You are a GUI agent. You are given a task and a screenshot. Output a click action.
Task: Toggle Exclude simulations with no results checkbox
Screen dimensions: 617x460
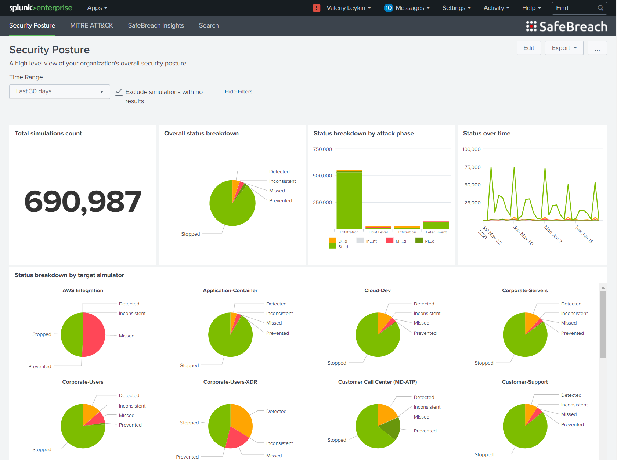pyautogui.click(x=119, y=91)
